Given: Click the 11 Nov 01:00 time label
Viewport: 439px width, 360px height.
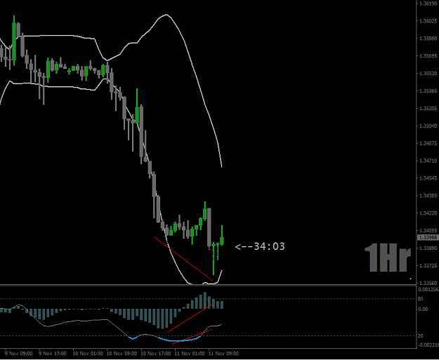Looking at the screenshot, I should [x=190, y=354].
